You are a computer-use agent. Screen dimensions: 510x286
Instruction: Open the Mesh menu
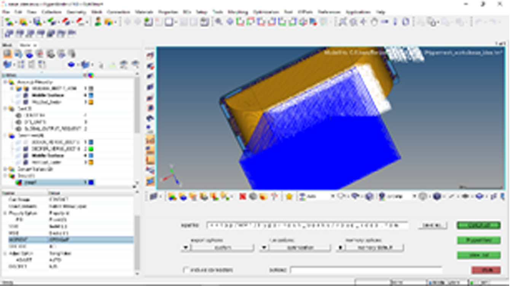[x=97, y=12]
